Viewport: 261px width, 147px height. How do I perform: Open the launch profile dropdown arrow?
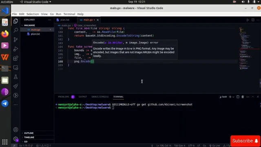(x=233, y=97)
